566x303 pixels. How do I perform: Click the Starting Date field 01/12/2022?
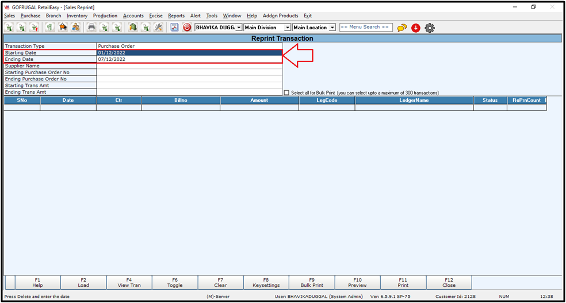[x=189, y=53]
